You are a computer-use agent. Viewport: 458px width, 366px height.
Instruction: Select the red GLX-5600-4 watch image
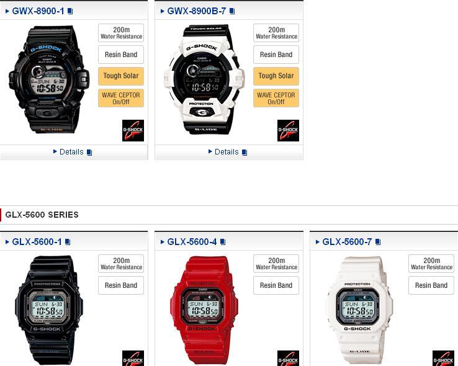[x=204, y=310]
